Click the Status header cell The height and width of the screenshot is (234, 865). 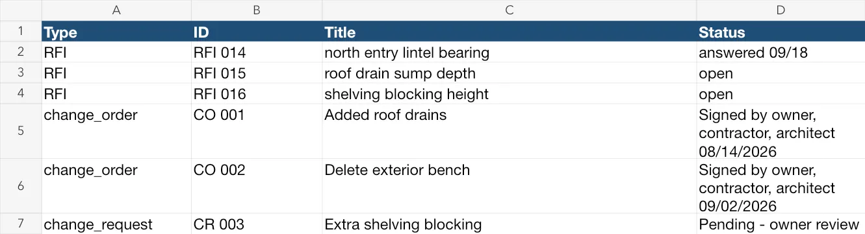[781, 32]
